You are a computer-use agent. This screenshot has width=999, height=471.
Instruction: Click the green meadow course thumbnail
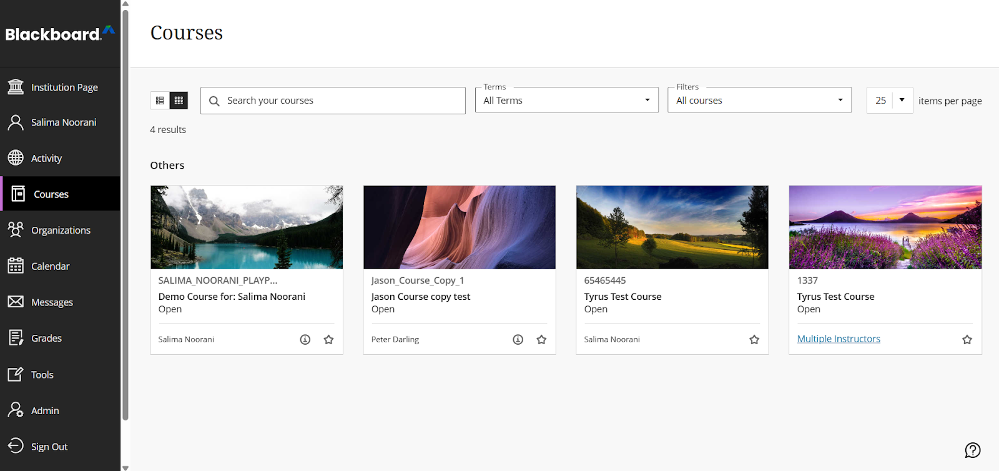tap(672, 227)
